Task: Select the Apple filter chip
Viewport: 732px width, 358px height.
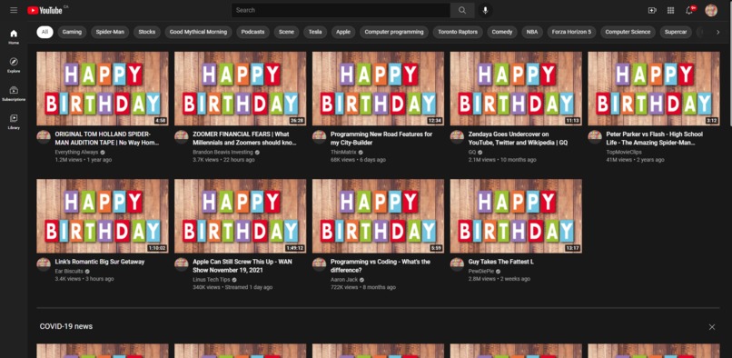Action: click(x=343, y=32)
